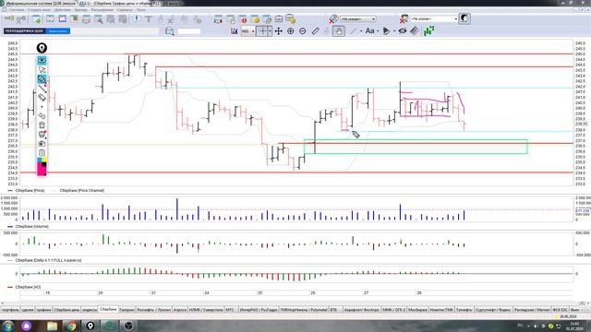
Task: Open the 'Создать окно' menu
Action: (x=39, y=10)
